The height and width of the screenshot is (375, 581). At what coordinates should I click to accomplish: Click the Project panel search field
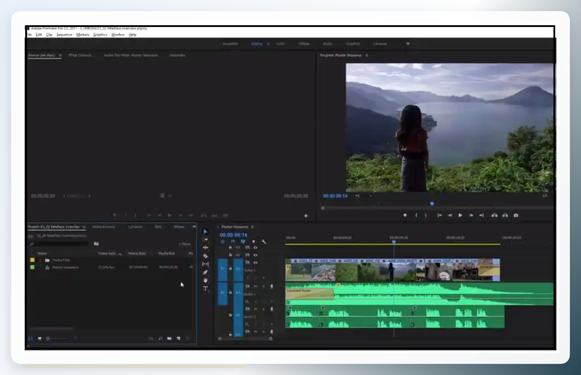tap(59, 244)
